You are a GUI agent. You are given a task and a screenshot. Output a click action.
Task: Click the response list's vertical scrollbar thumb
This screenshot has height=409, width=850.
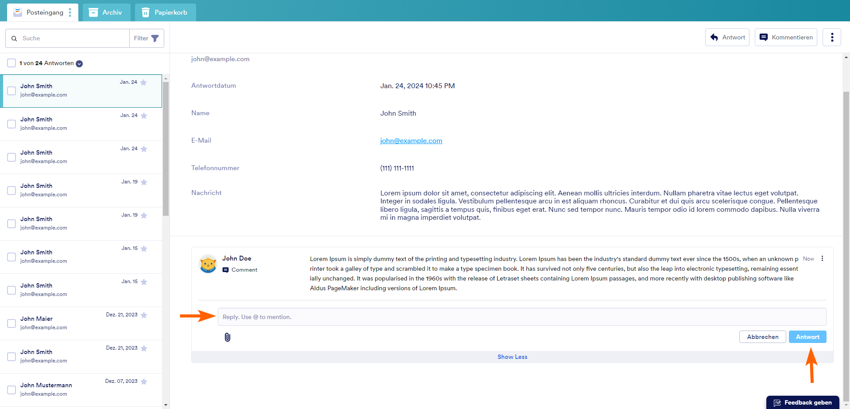pyautogui.click(x=166, y=148)
